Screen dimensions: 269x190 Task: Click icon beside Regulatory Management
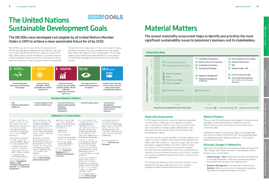click(x=197, y=76)
